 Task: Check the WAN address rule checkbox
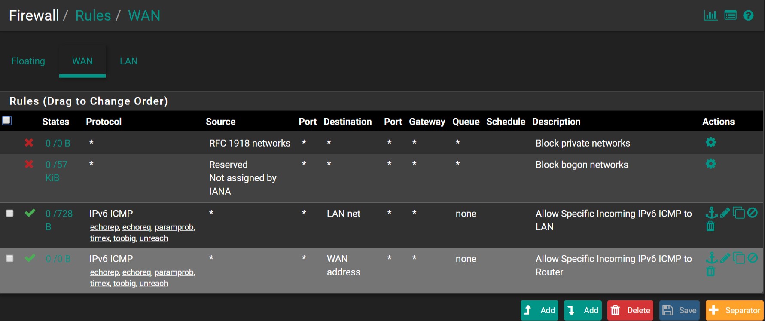click(x=9, y=258)
